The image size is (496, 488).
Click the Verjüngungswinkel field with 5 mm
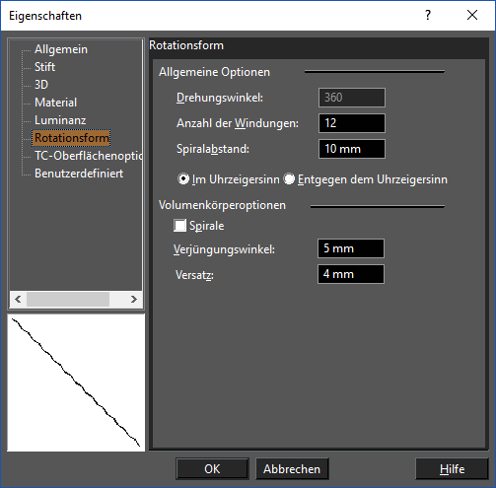[x=351, y=248]
